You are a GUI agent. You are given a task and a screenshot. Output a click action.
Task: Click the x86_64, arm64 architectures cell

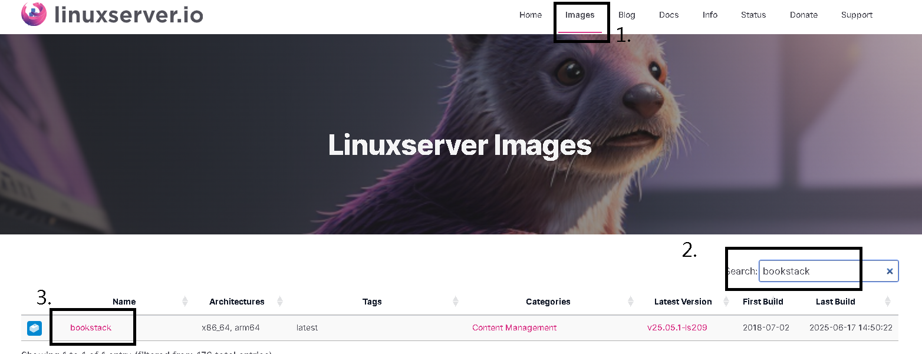[x=230, y=327]
